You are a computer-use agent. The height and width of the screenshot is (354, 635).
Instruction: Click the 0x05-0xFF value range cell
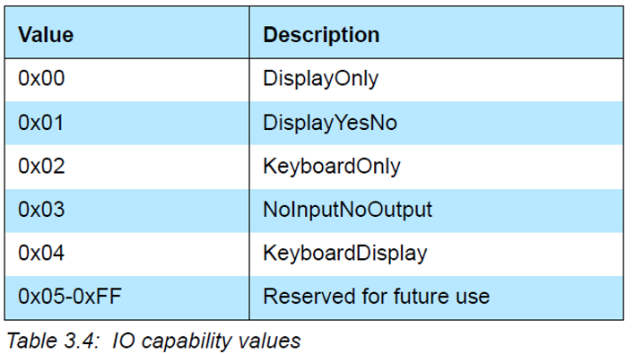127,298
